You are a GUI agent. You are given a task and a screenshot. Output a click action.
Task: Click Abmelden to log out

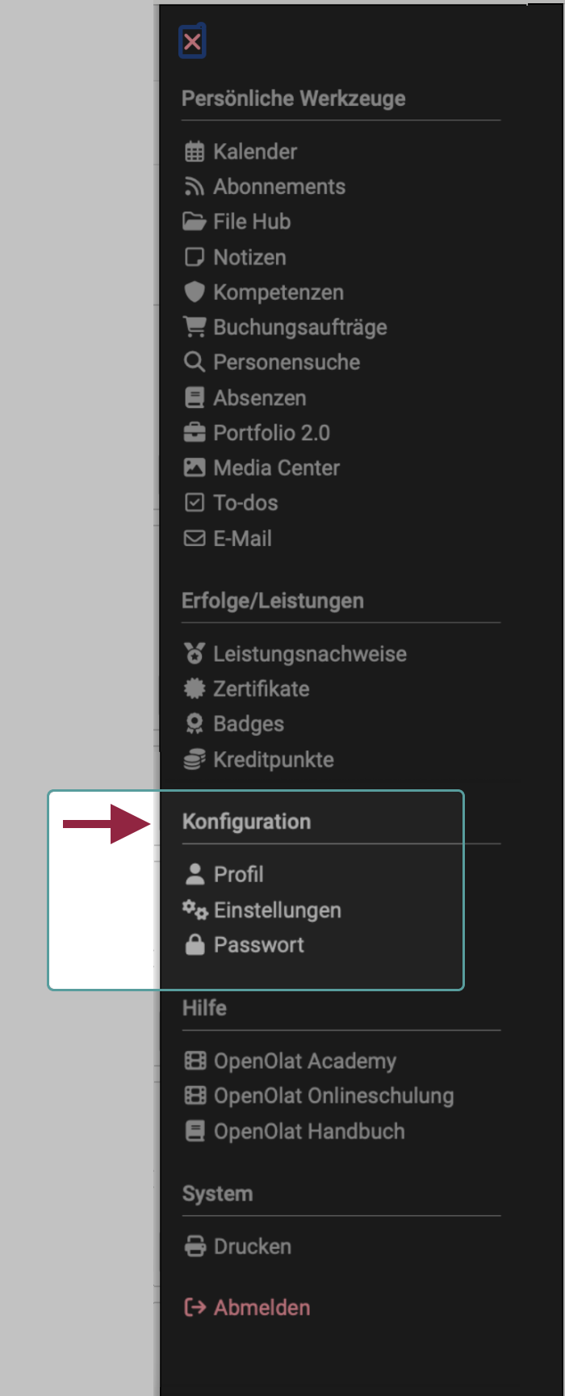[259, 1307]
